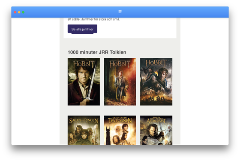Select the Sagan om de Två Tornen poster
Screen dimensions: 240x161
(x=120, y=130)
